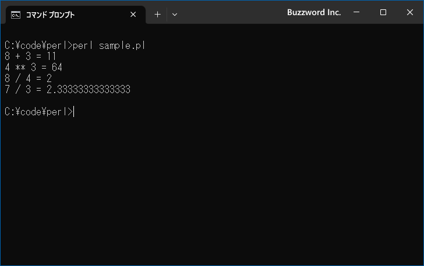Click the 2.33333333333333 result value
Viewport: 424px width, 266px height.
[88, 90]
